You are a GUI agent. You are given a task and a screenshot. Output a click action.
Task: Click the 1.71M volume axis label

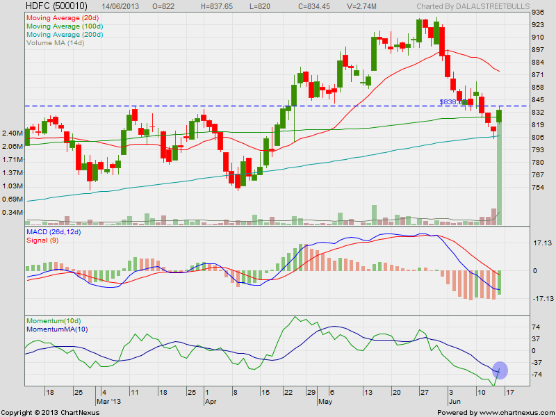(12, 160)
